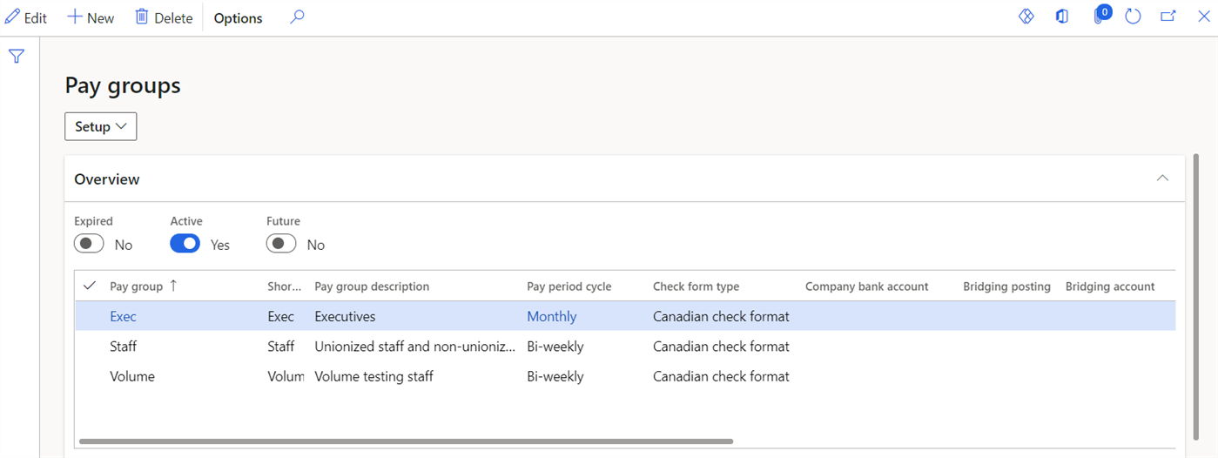This screenshot has width=1218, height=458.
Task: Click the Check form type column header
Action: click(696, 286)
